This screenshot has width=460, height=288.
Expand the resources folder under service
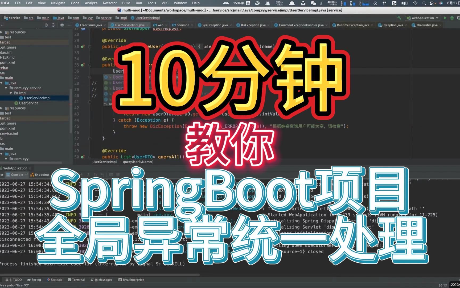coord(1,108)
